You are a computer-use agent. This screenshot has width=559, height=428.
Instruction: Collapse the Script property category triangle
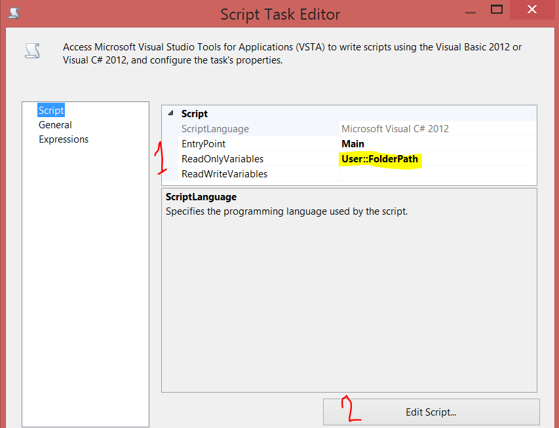coord(171,113)
